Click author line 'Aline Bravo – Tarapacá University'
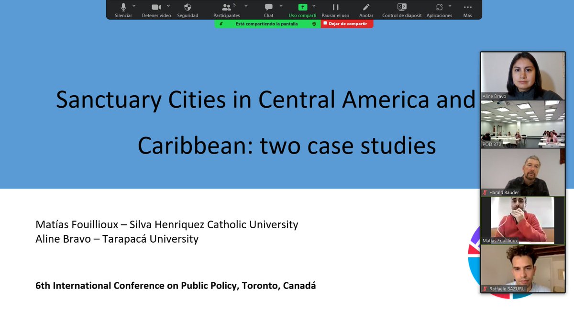 117,239
